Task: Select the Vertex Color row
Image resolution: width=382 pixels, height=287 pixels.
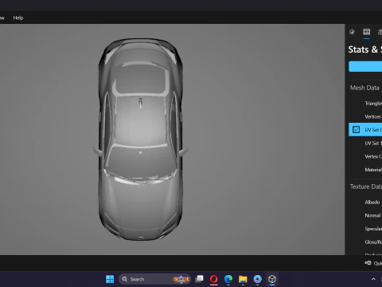Action: [x=365, y=156]
